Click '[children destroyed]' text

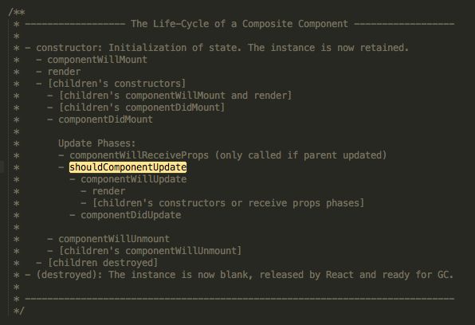[103, 263]
